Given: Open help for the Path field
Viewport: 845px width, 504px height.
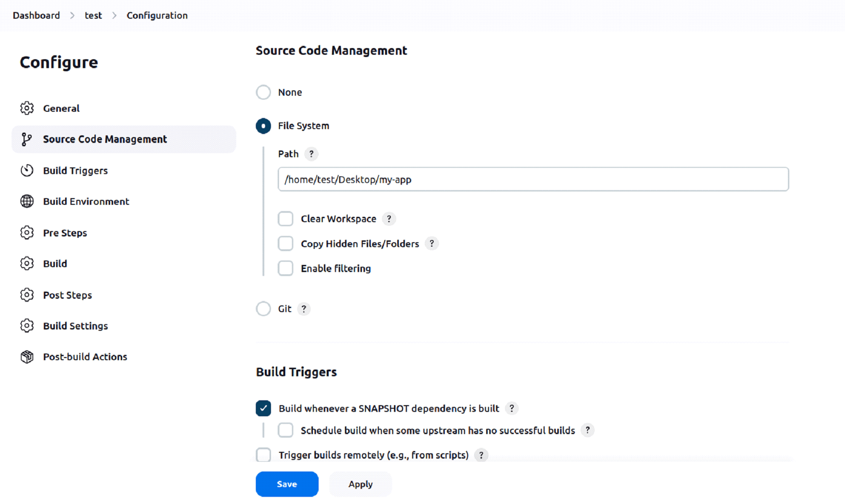Looking at the screenshot, I should point(311,154).
